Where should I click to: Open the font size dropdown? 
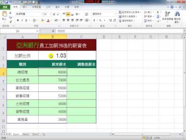(50, 14)
